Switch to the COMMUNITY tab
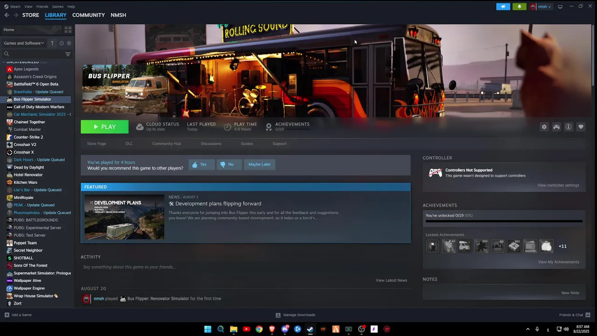Viewport: 597px width, 336px height. point(89,15)
